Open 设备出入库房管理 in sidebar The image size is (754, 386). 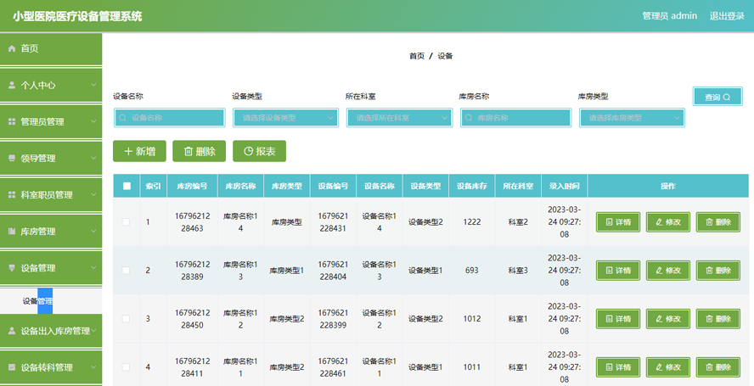[51, 331]
